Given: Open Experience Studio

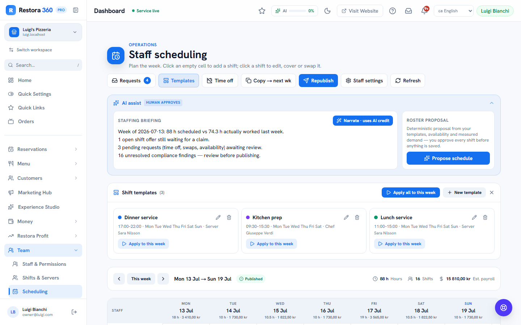Looking at the screenshot, I should point(43,207).
